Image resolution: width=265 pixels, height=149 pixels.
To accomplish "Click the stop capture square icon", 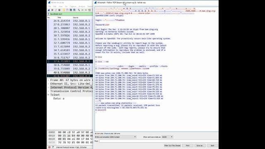I will (x=53, y=10).
